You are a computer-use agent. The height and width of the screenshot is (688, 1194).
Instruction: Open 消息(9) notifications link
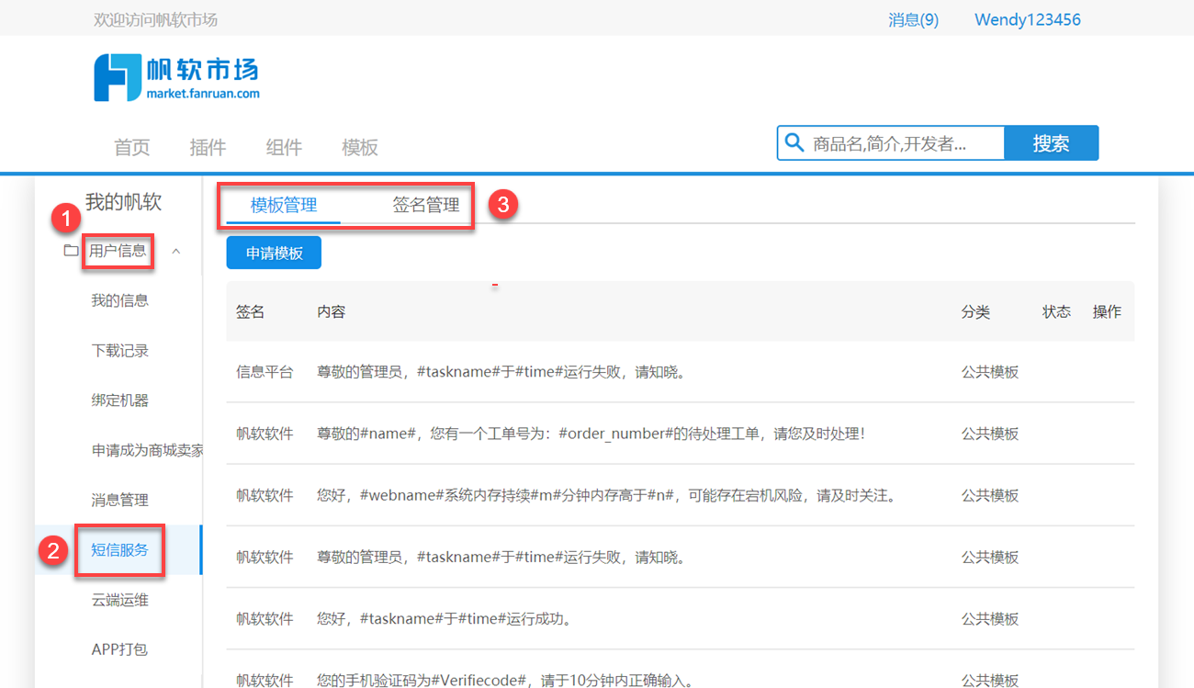pyautogui.click(x=914, y=19)
